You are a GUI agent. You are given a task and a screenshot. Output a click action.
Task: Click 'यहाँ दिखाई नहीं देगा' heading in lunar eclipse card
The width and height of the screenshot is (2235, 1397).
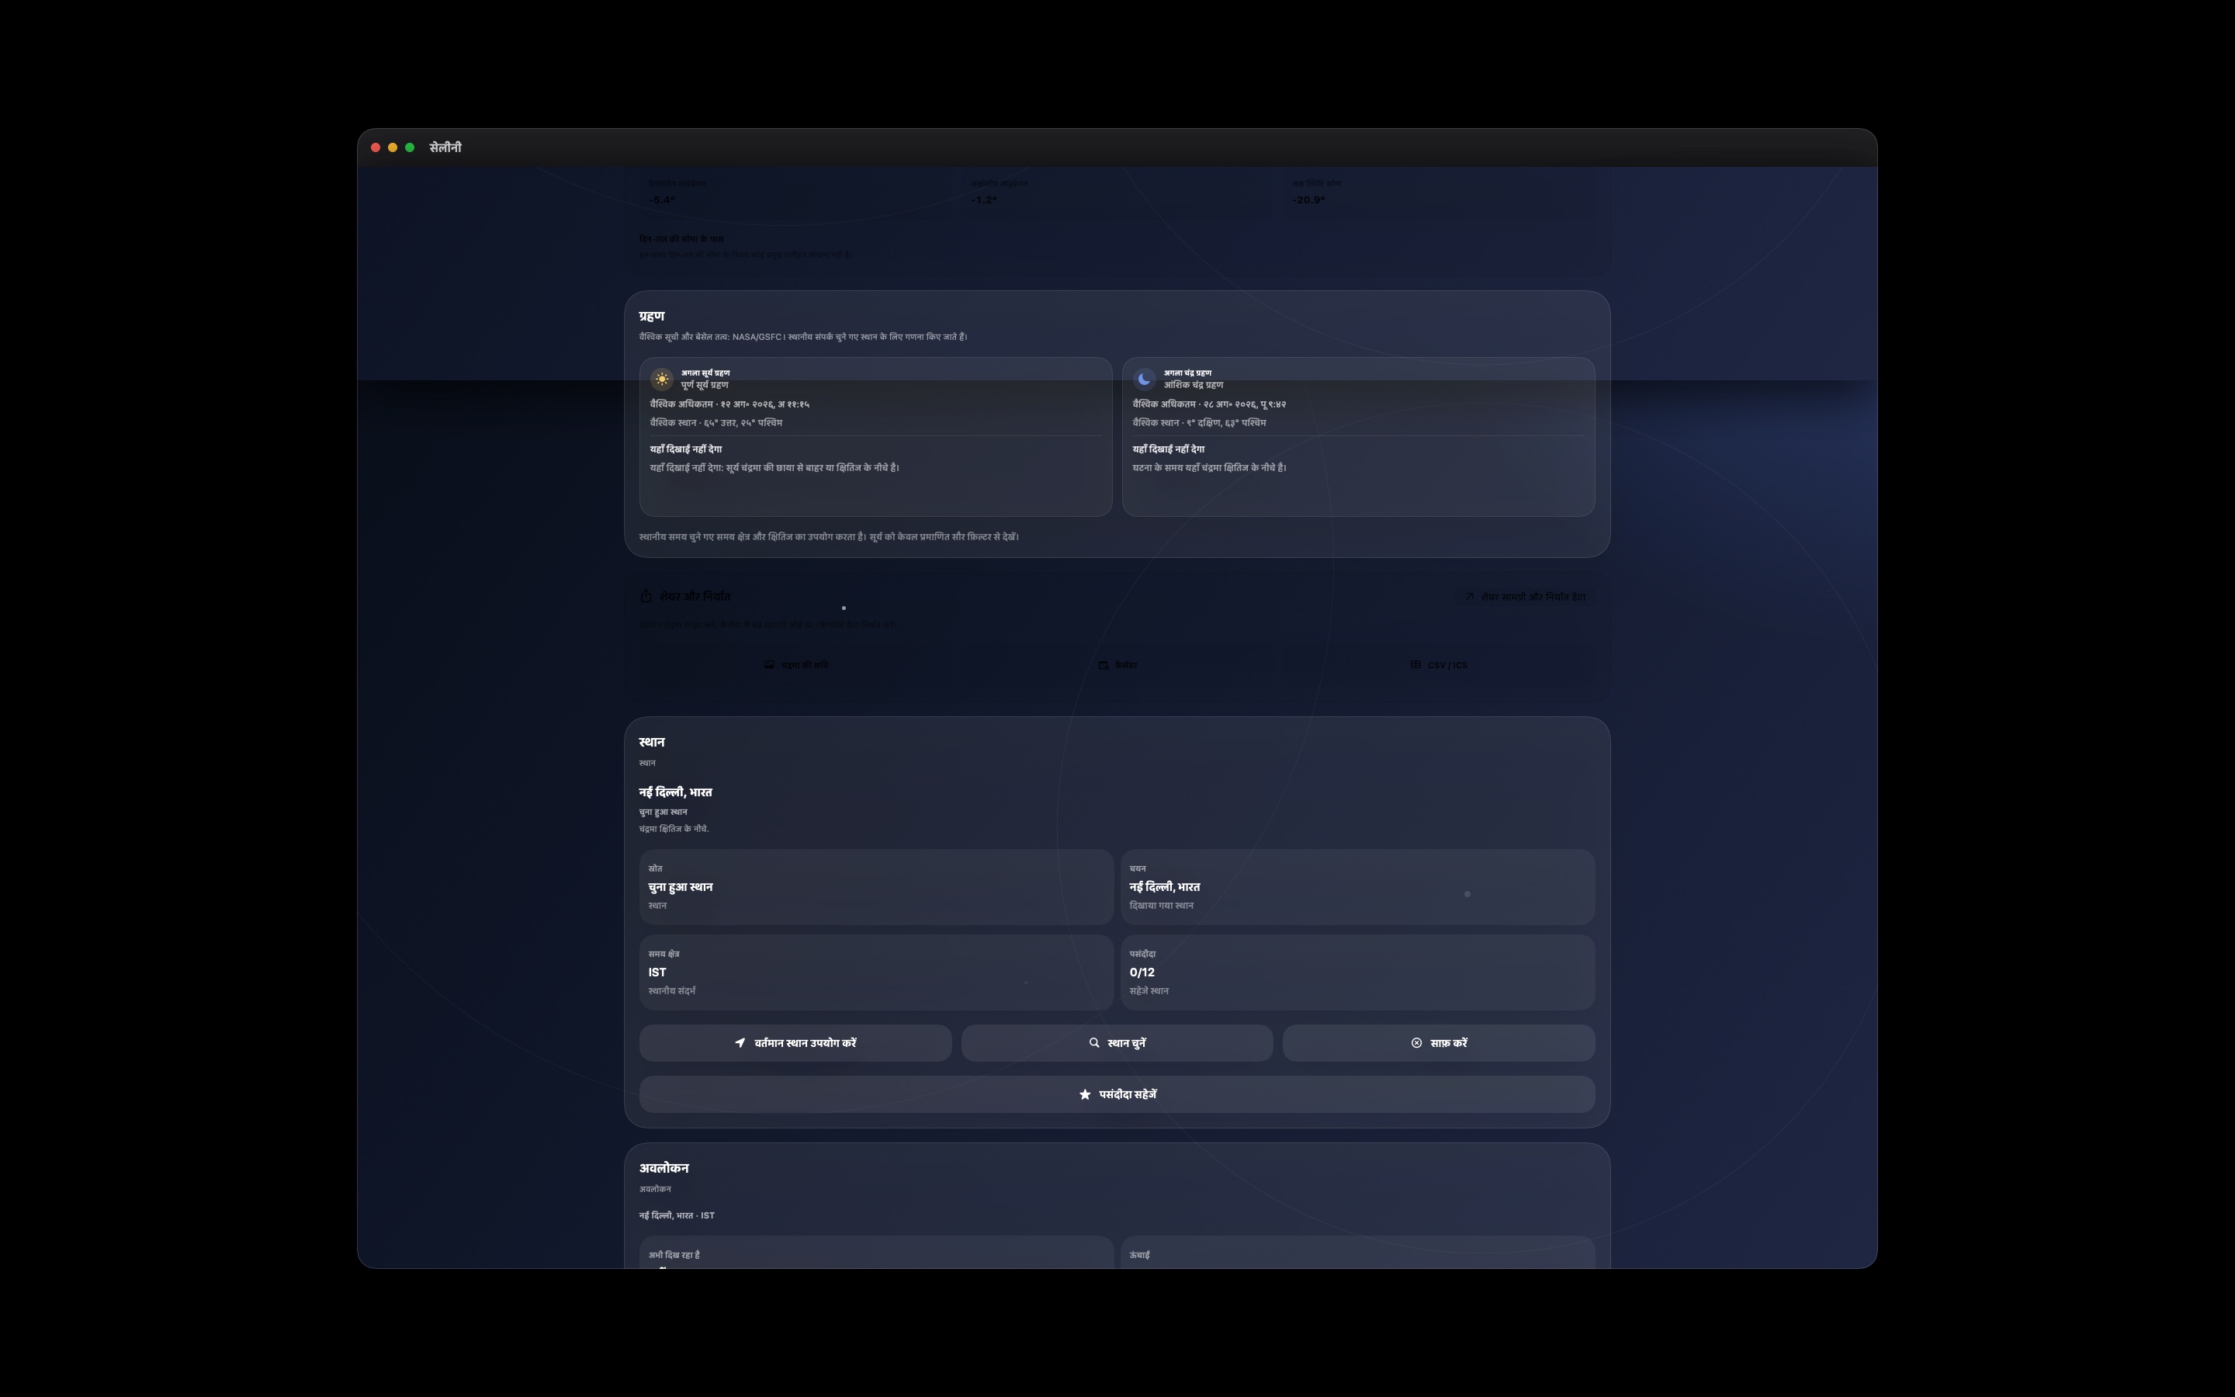1168,450
